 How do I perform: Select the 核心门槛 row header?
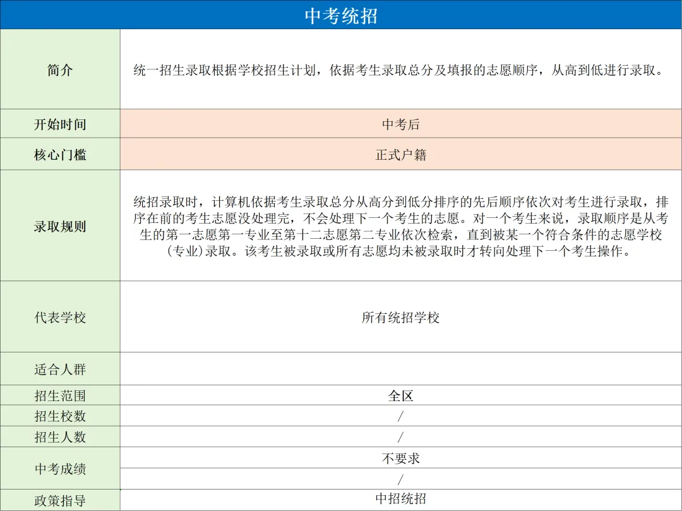point(60,154)
